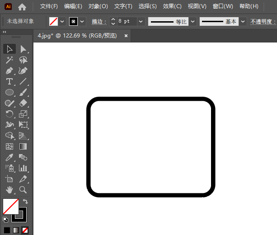Select the Pen tool

pyautogui.click(x=9, y=70)
